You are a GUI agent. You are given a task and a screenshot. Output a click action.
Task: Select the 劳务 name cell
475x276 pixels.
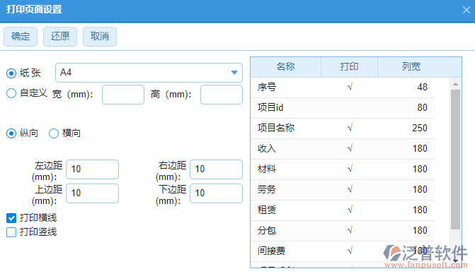coord(286,190)
